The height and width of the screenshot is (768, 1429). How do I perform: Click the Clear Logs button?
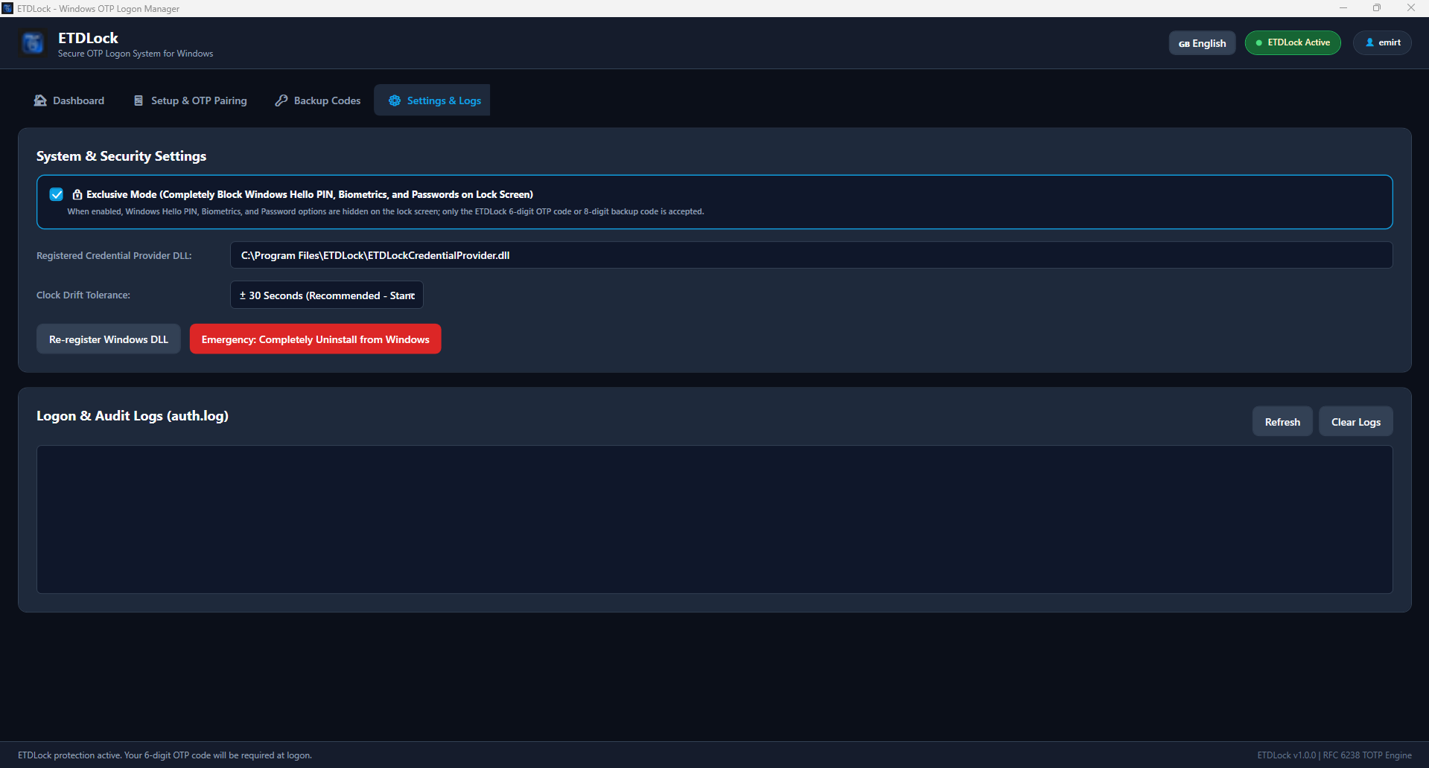coord(1356,422)
